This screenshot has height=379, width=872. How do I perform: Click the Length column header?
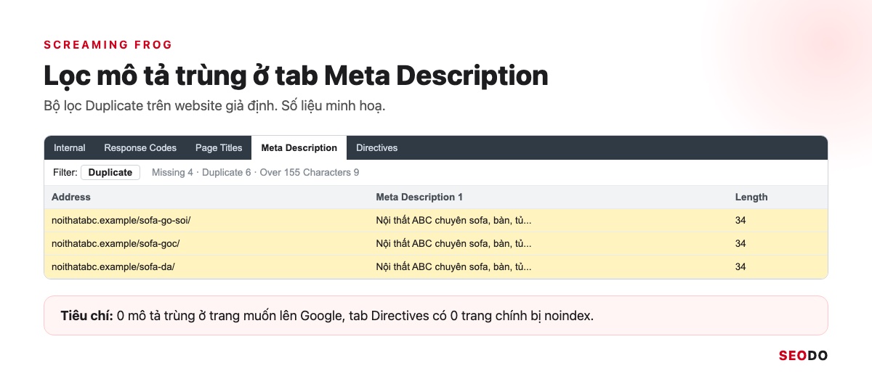(751, 197)
